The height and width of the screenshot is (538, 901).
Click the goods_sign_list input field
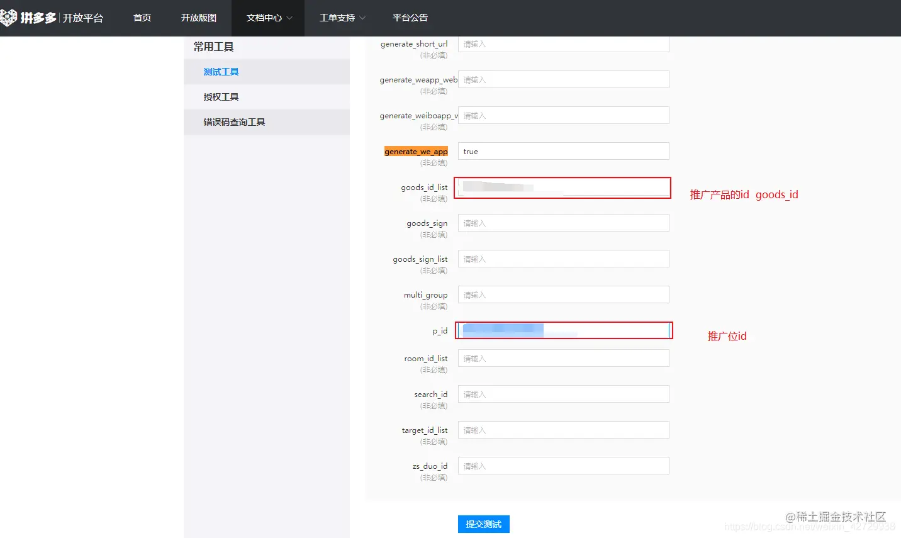563,259
